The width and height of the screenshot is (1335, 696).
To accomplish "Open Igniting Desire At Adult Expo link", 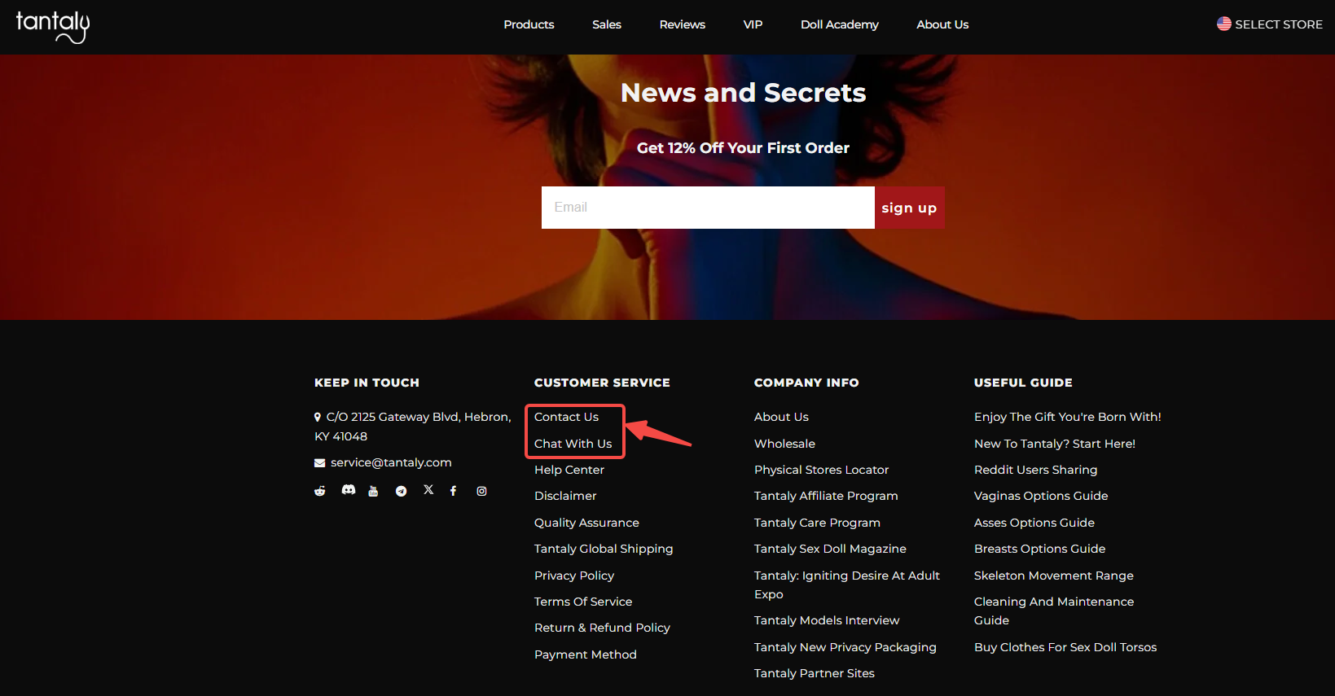I will 847,584.
